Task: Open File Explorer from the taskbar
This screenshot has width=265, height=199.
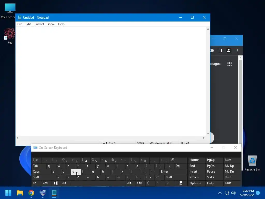Action: [x=20, y=193]
